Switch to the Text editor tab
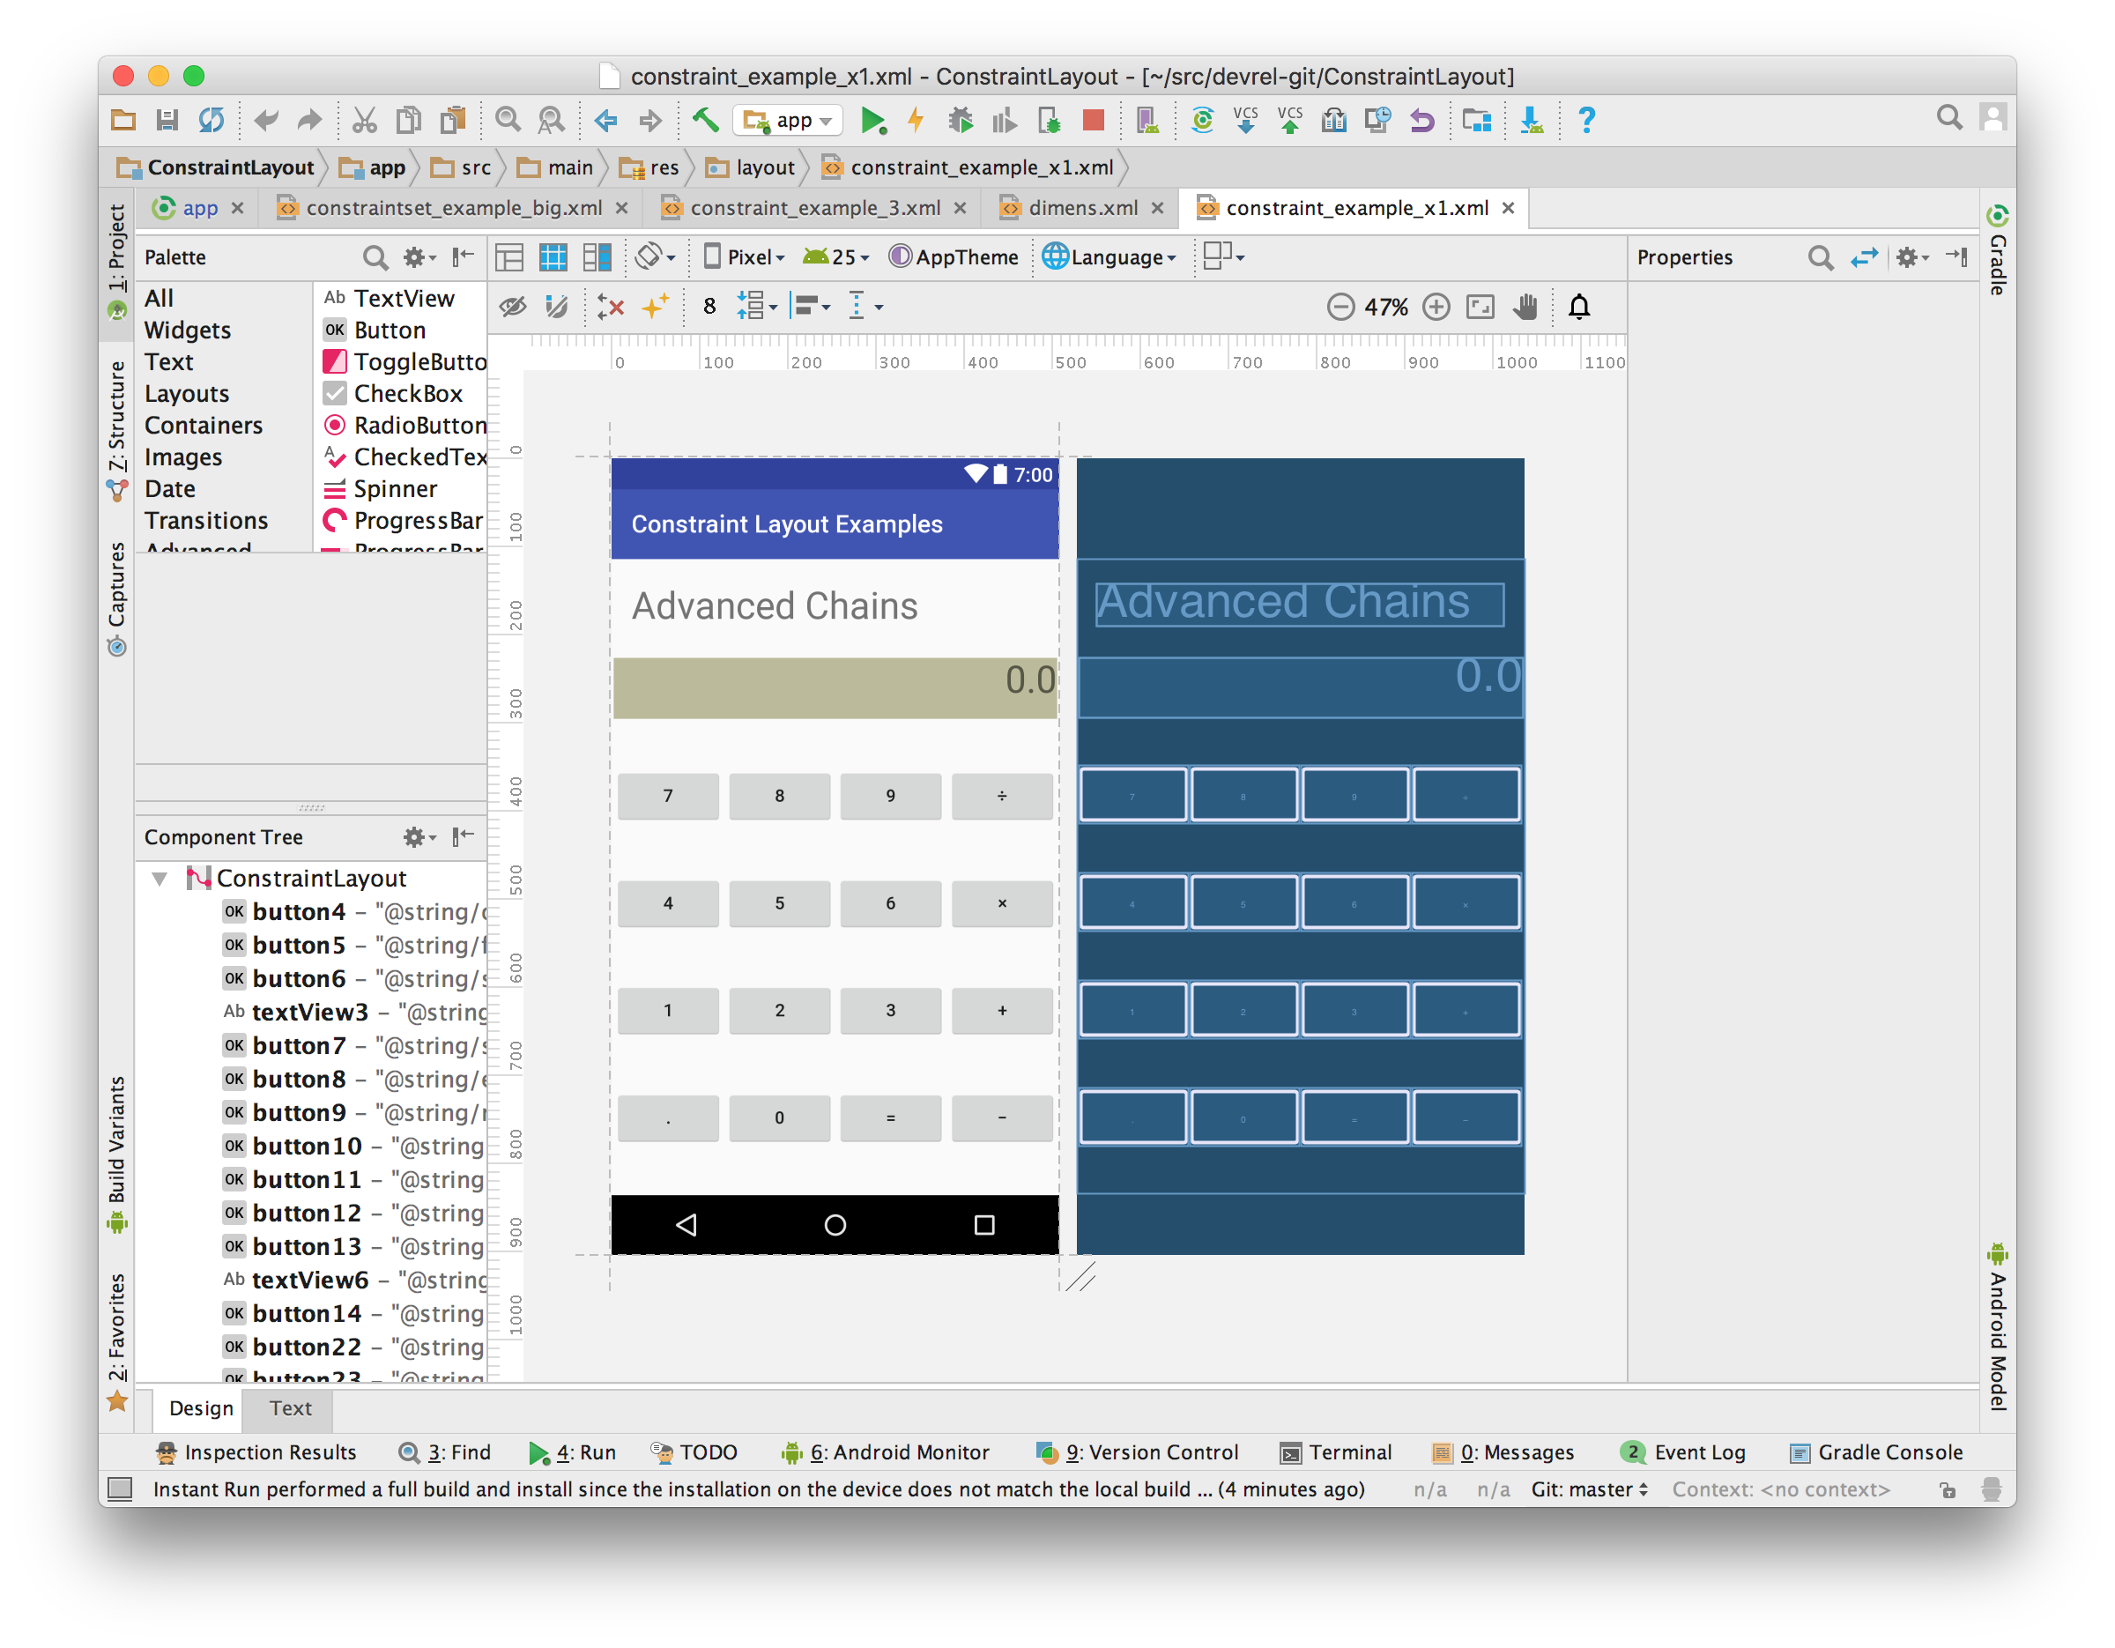The height and width of the screenshot is (1648, 2115). pos(291,1408)
